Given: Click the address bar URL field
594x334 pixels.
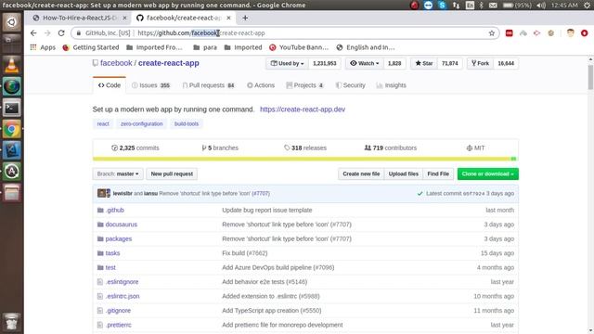Looking at the screenshot, I should coord(284,33).
